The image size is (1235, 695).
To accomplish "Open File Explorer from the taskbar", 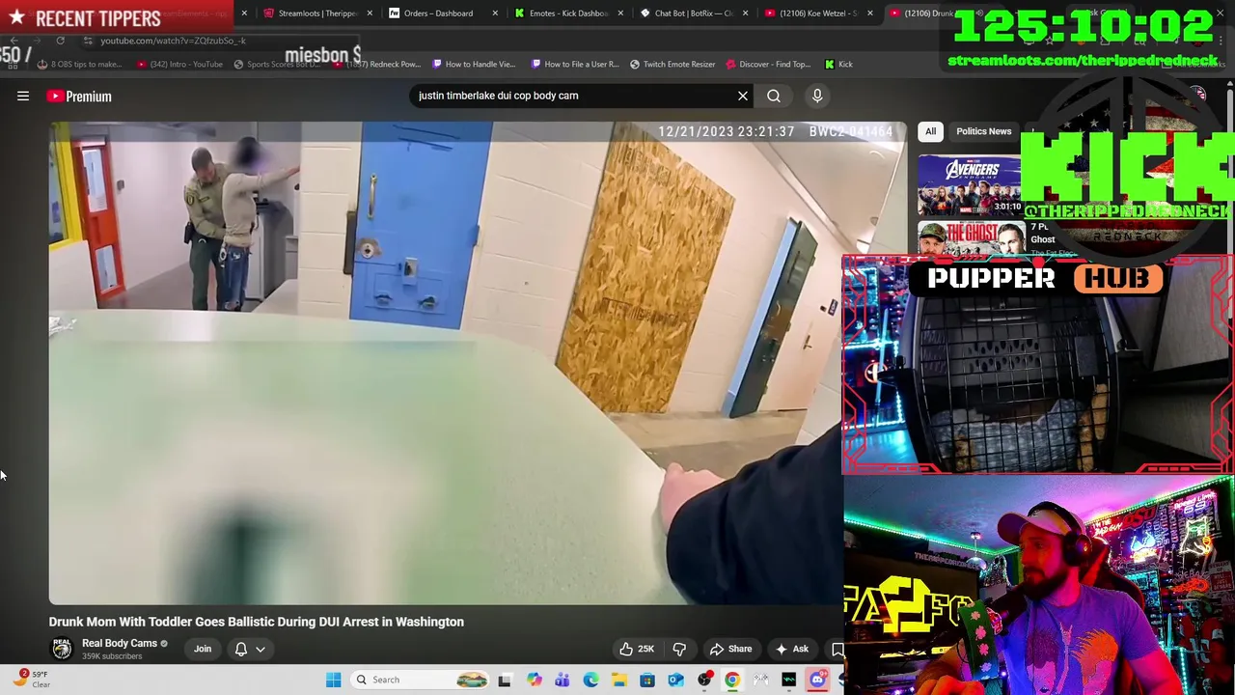I will pyautogui.click(x=618, y=680).
